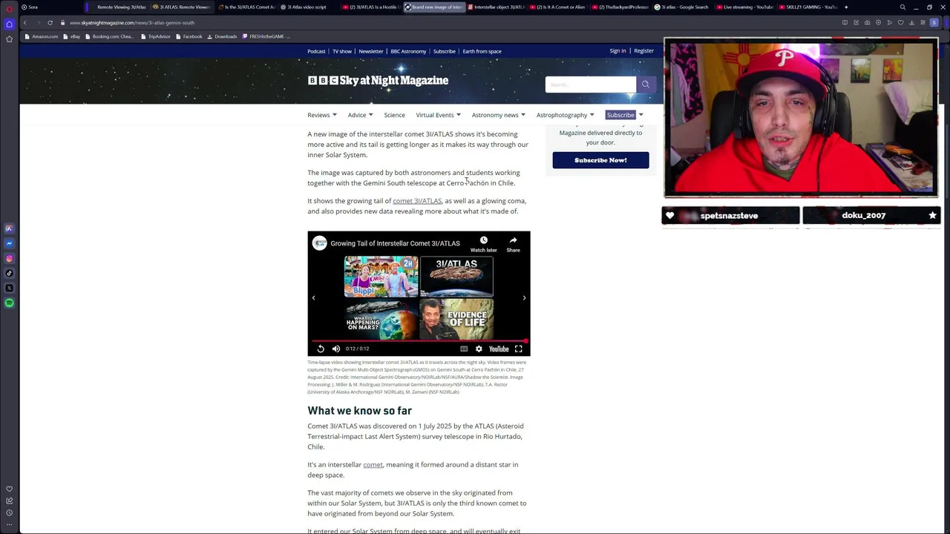Open the Evidence of Life video thumbnail

[456, 319]
